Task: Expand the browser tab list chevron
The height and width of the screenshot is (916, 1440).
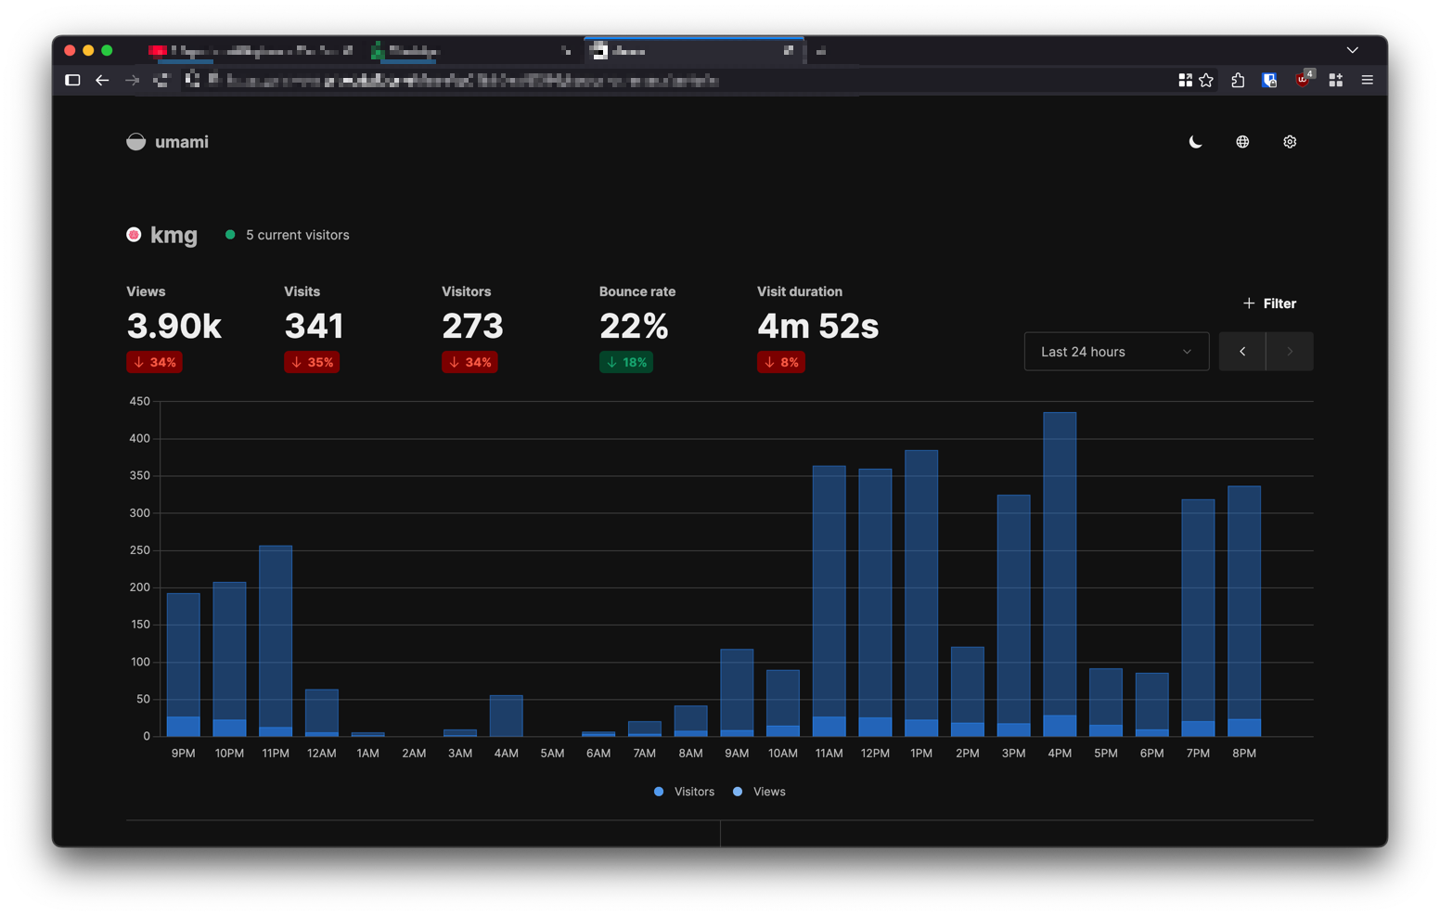Action: (x=1352, y=49)
